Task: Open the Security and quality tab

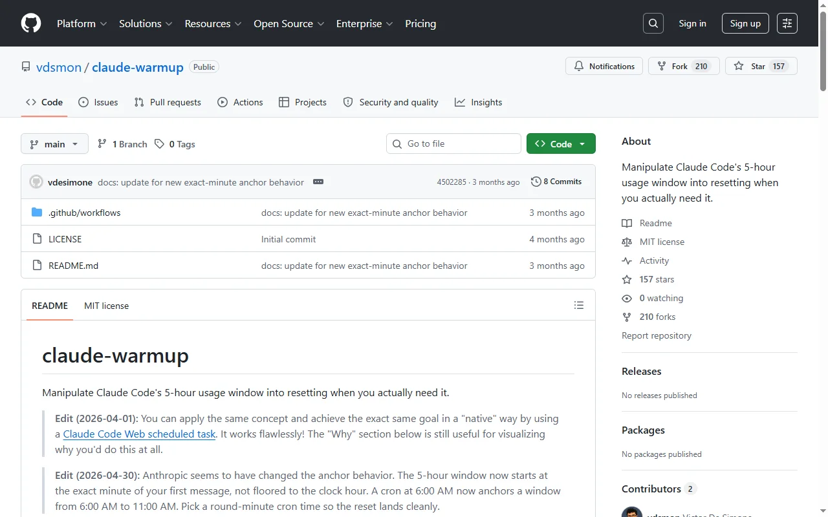Action: [x=391, y=102]
